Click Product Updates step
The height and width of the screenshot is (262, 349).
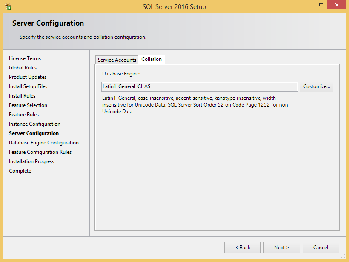(x=28, y=77)
